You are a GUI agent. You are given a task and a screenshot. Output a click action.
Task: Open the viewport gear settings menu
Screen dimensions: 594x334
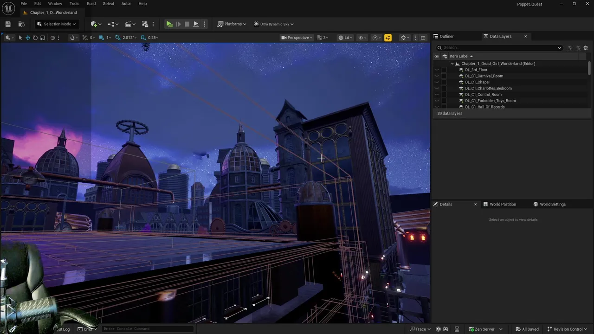[x=405, y=38]
